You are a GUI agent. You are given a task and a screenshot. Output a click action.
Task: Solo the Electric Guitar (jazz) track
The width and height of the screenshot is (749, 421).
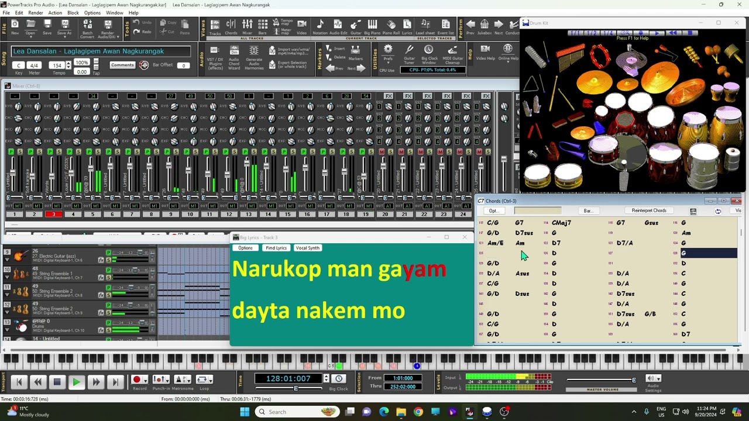(x=108, y=260)
